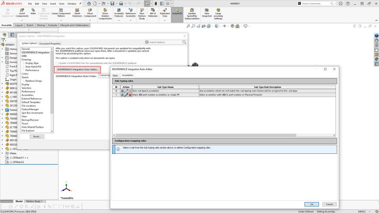Click the Options gear icon
Screen dimensions: 379x213
[167, 4]
